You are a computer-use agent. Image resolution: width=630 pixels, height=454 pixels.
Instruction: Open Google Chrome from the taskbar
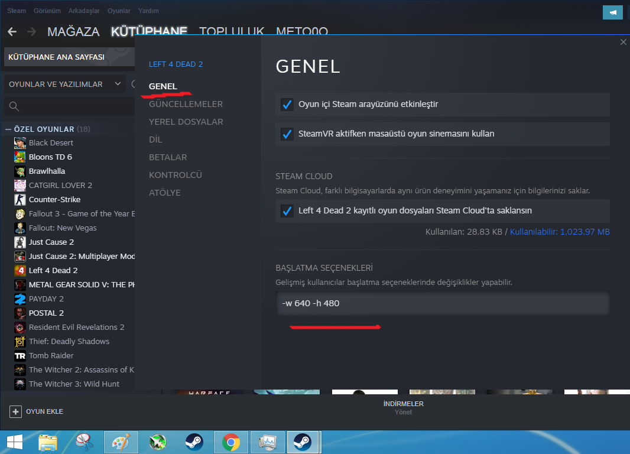click(x=231, y=442)
